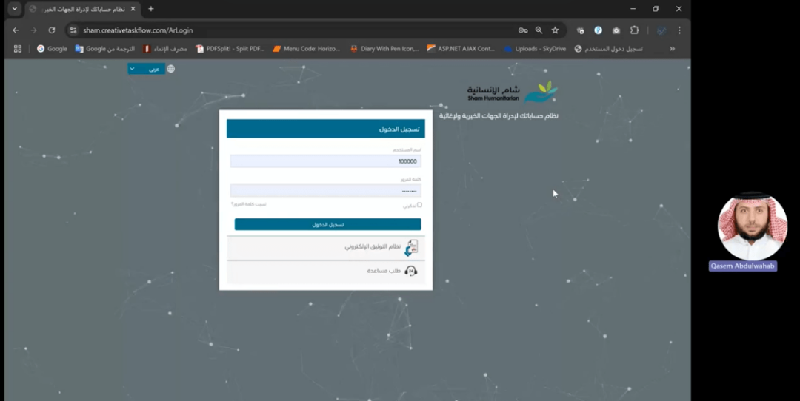This screenshot has height=401, width=800.
Task: Open the browser profile avatar
Action: 661,30
